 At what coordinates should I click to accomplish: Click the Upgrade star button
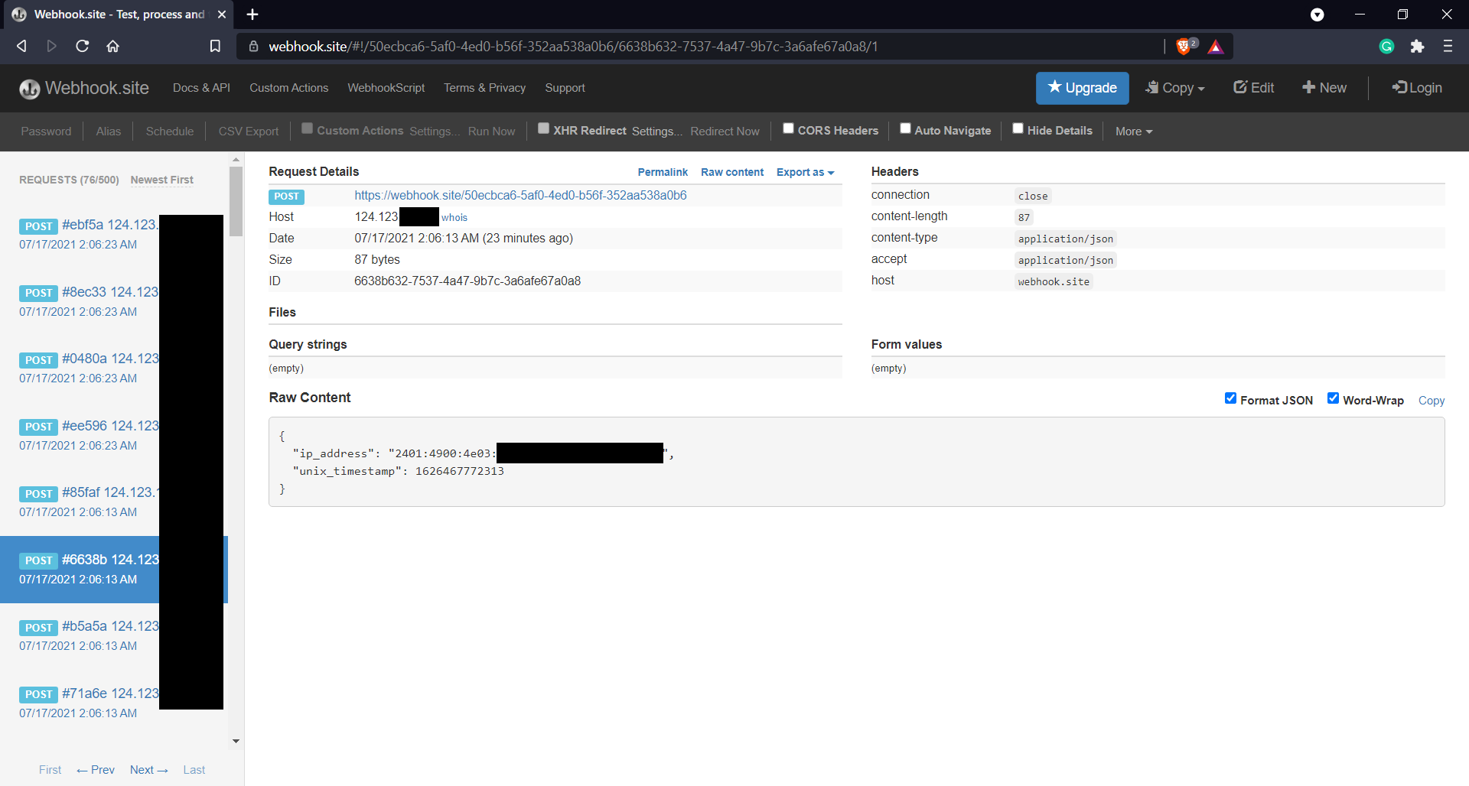click(x=1083, y=88)
